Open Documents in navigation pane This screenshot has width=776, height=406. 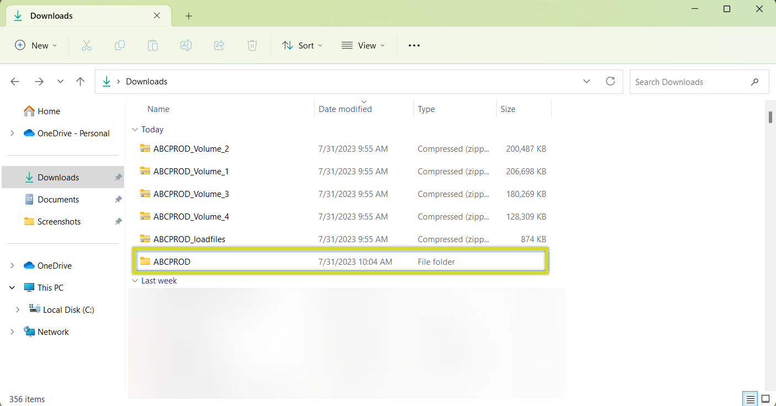tap(58, 199)
